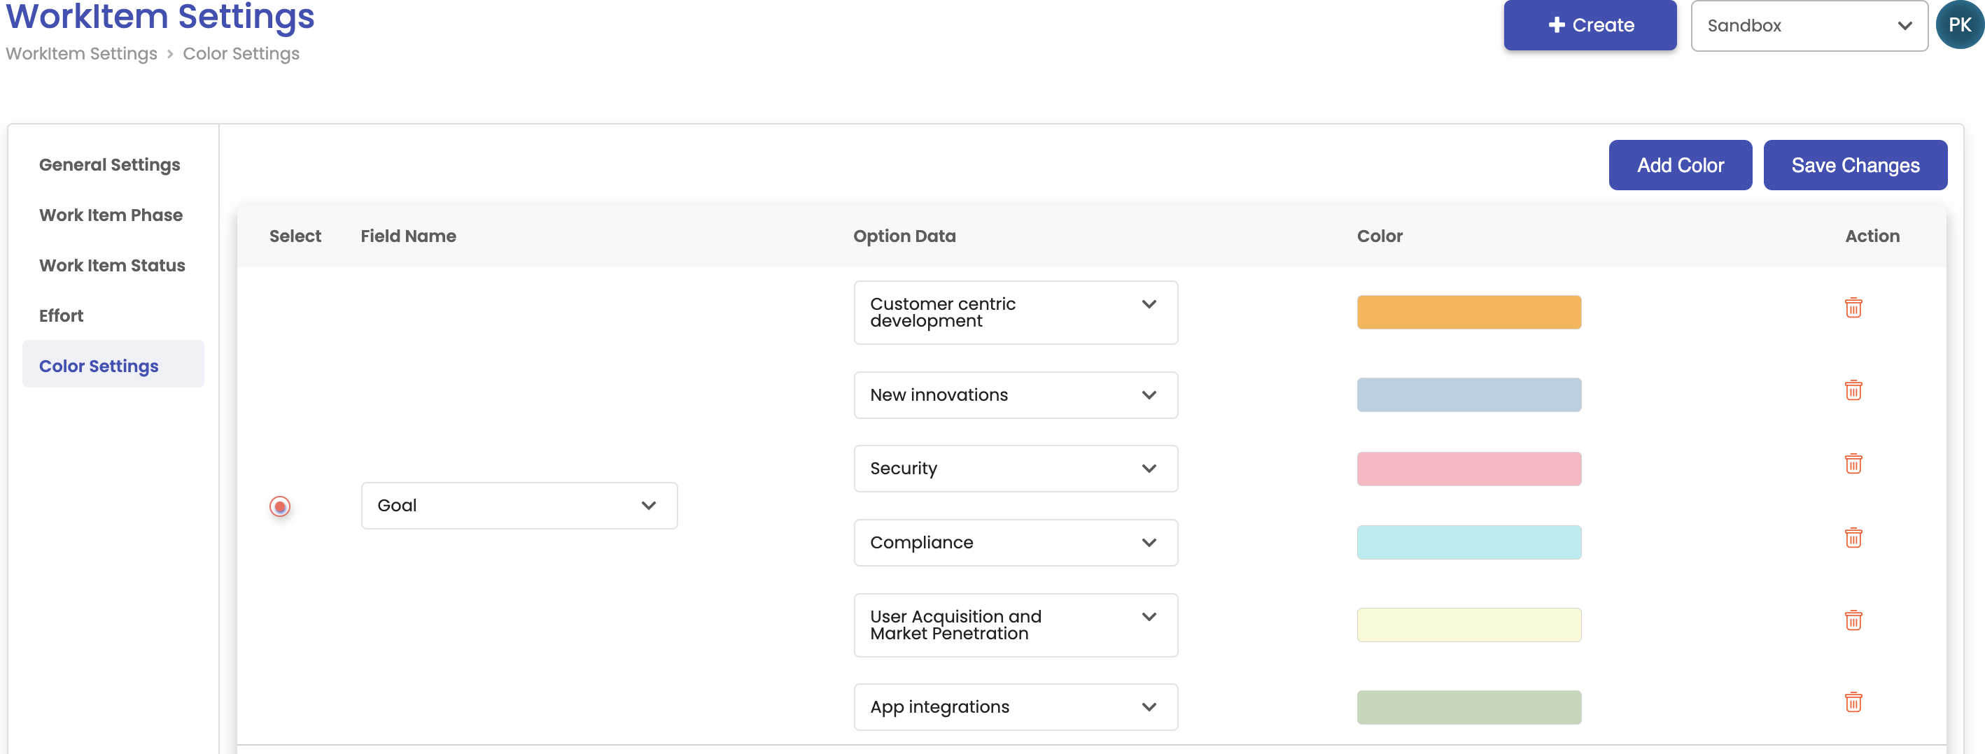Click Save Changes button
1985x754 pixels.
1854,165
